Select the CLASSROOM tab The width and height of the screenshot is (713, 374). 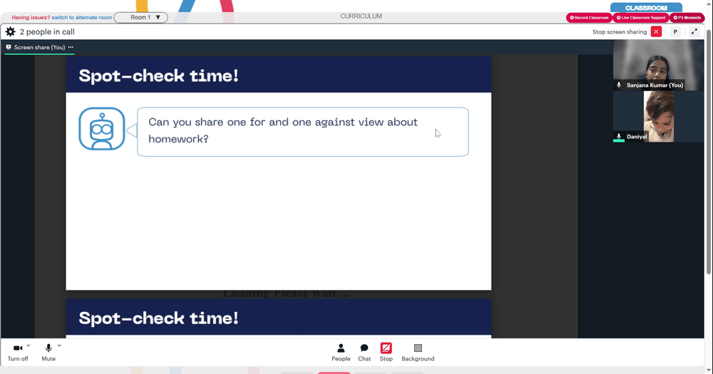646,8
